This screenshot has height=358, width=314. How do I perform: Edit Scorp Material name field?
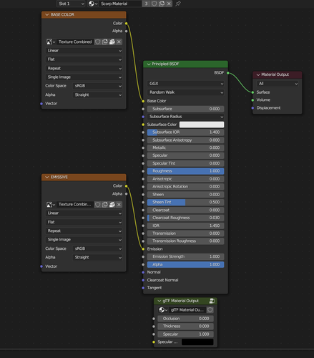tap(120, 4)
